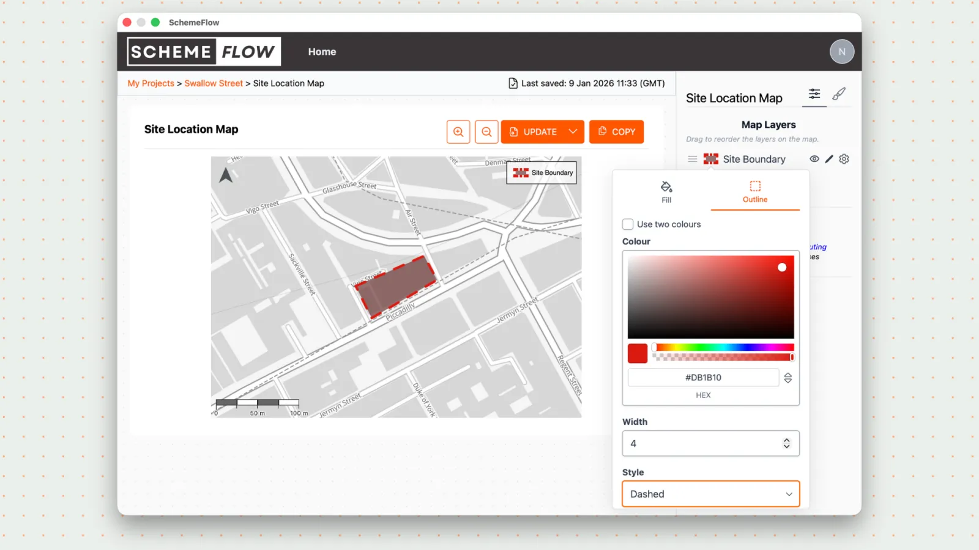Click the map zoom in icon
979x550 pixels.
pyautogui.click(x=458, y=131)
